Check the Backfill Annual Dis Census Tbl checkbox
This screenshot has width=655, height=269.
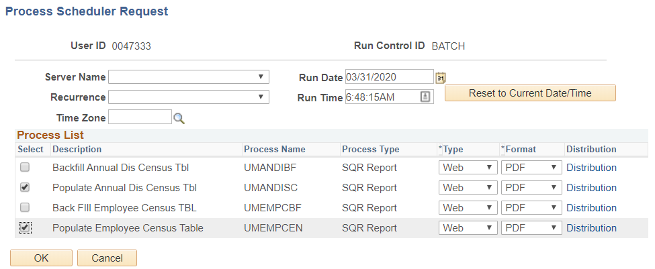tap(25, 167)
